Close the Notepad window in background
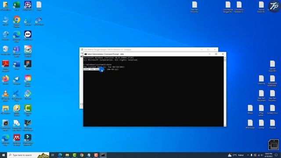281x158 pixels. click(x=215, y=50)
